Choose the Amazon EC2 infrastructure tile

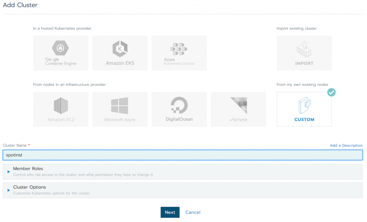tap(61, 109)
